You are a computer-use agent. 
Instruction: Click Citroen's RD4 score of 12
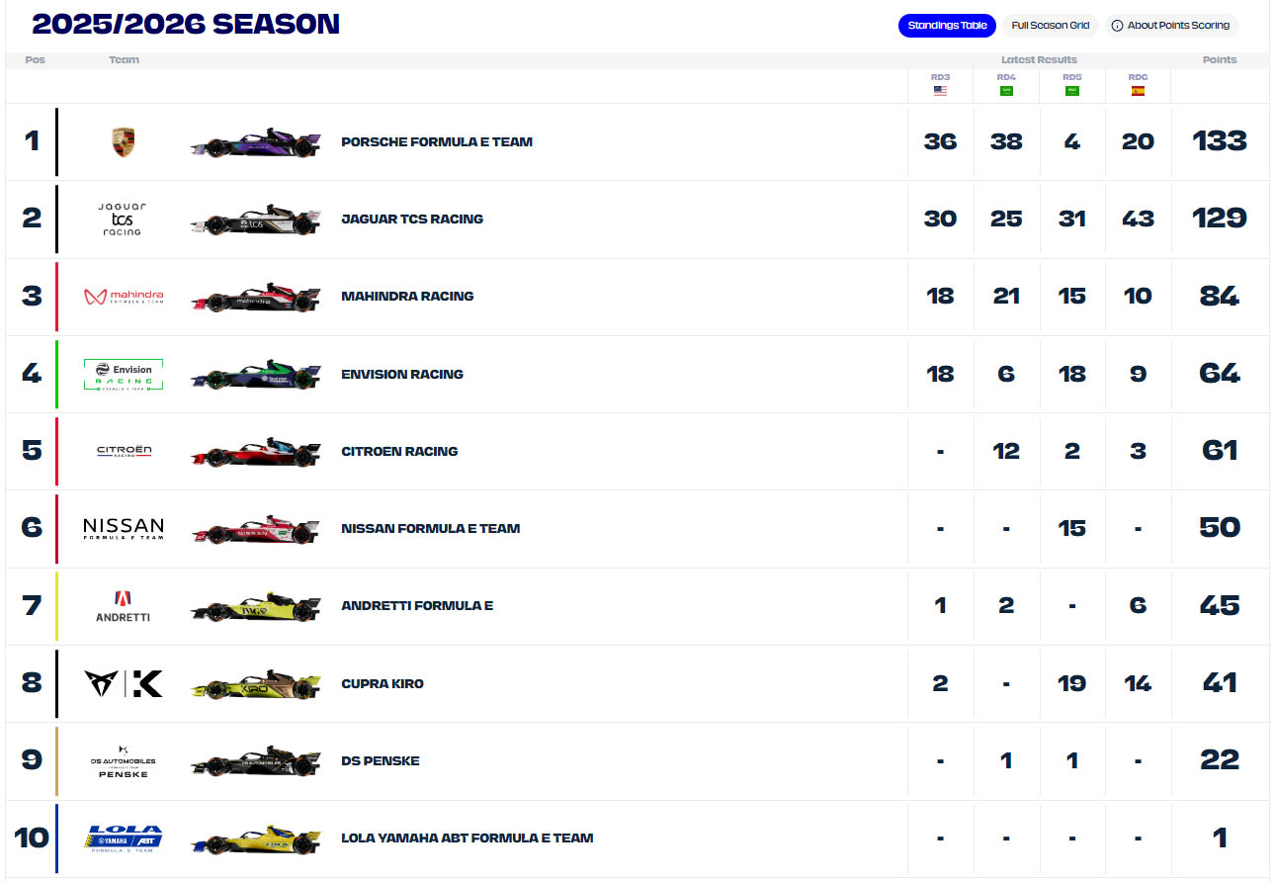tap(1006, 451)
